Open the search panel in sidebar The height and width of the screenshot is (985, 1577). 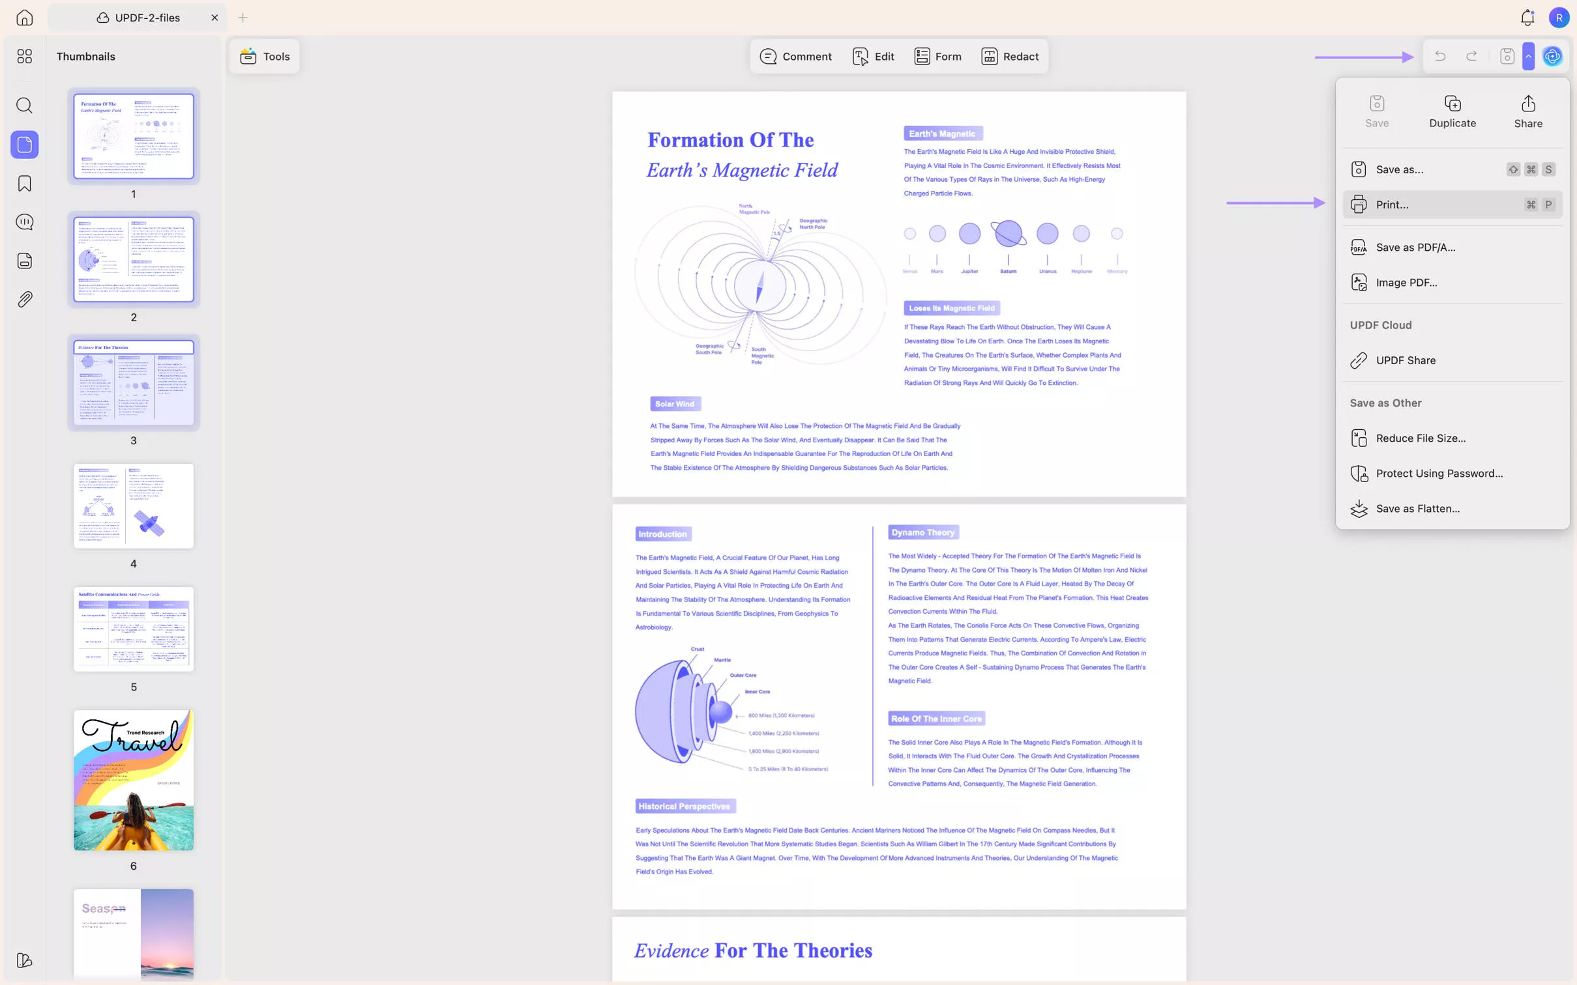[24, 106]
